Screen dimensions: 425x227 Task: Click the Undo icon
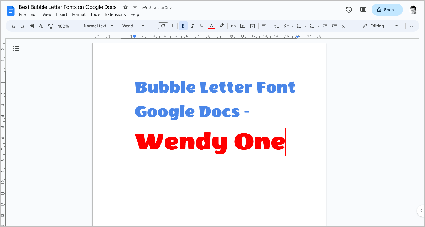[13, 26]
